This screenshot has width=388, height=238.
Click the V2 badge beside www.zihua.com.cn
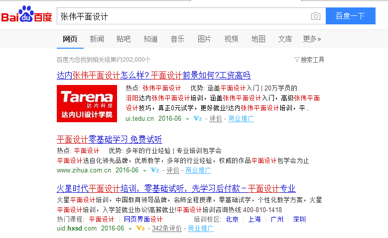pos(155,170)
